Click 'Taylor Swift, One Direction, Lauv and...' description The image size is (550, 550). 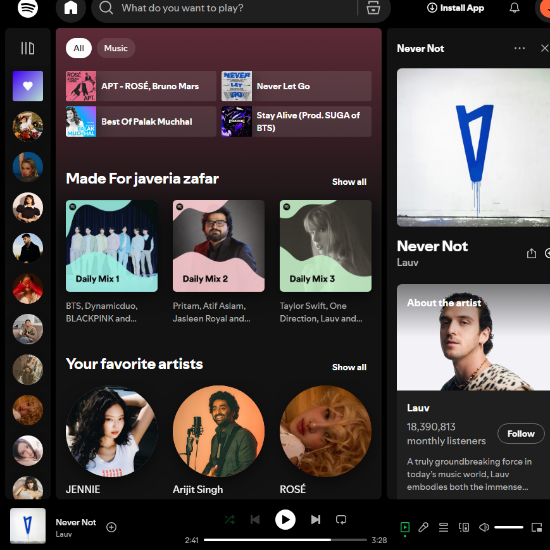coord(321,312)
